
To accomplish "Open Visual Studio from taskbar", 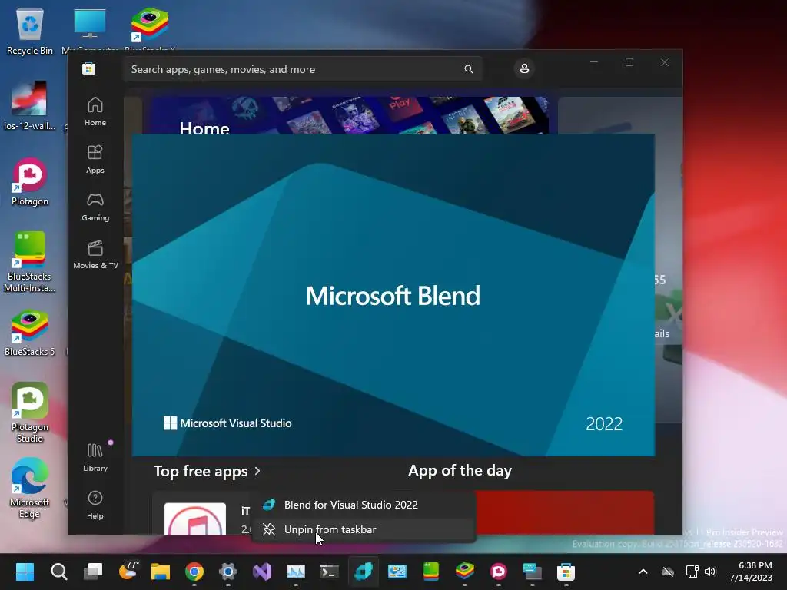I will coord(262,572).
